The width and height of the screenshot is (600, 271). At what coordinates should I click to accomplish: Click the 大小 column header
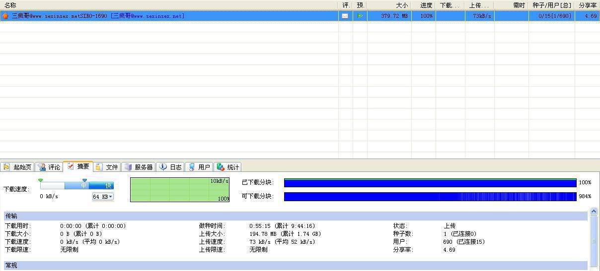[x=389, y=5]
